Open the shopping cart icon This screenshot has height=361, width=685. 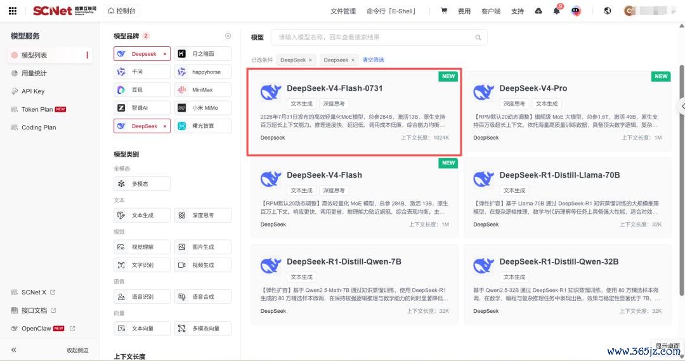coord(444,11)
